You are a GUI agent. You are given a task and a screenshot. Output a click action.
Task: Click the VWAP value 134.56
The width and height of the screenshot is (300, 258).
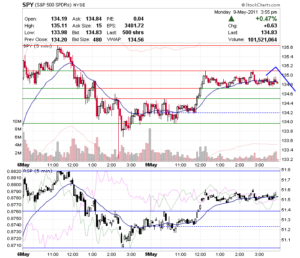point(136,39)
